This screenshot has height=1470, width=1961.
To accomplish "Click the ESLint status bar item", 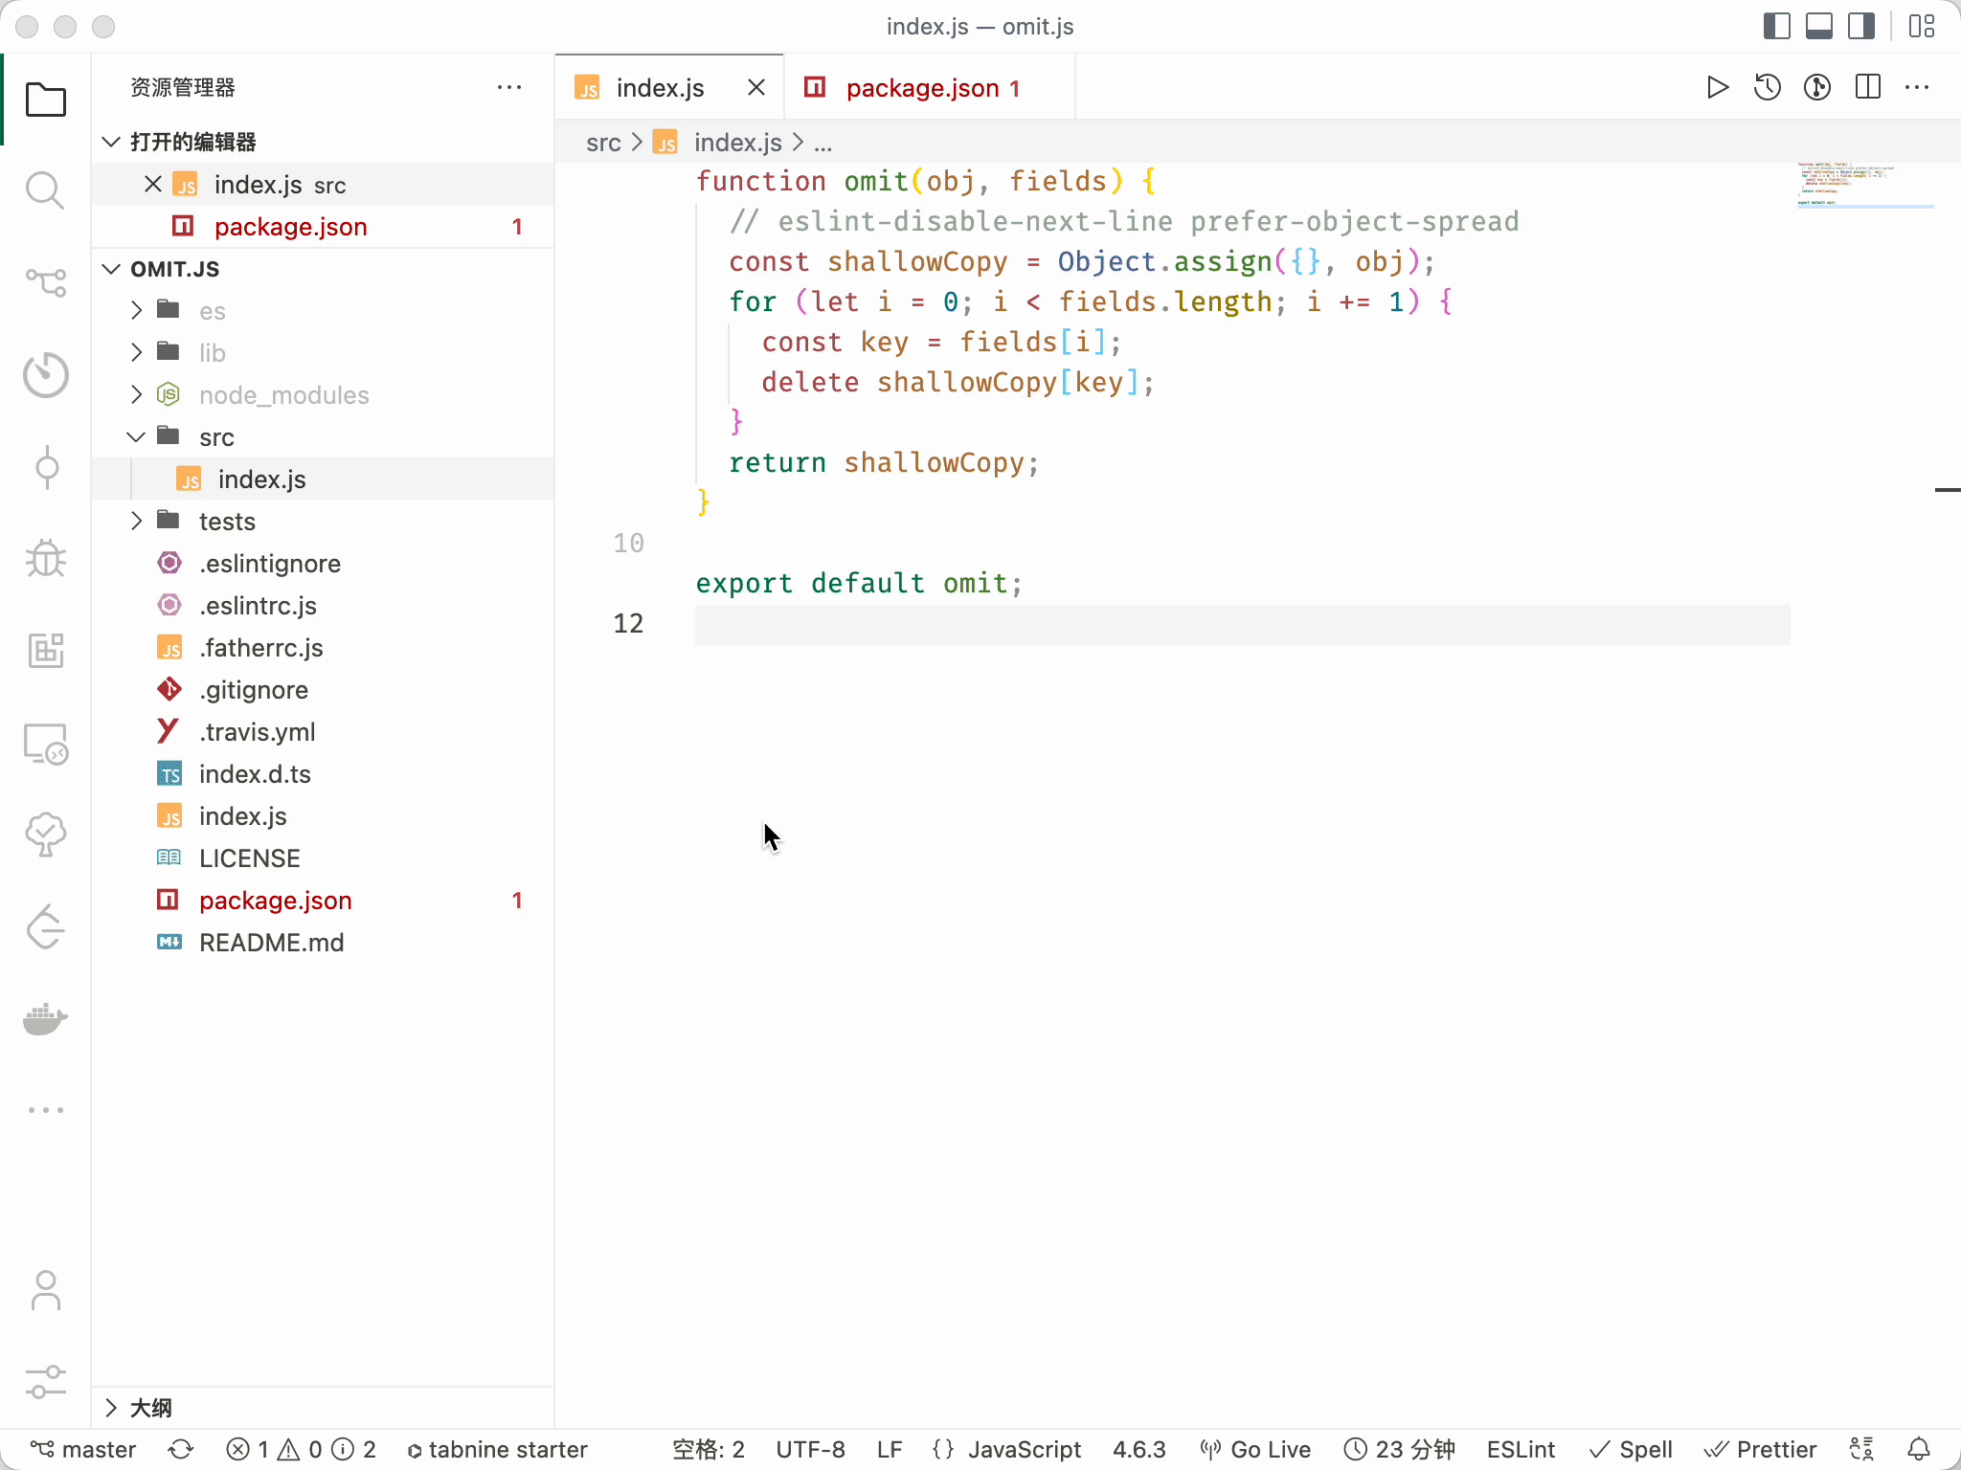I will (x=1521, y=1448).
